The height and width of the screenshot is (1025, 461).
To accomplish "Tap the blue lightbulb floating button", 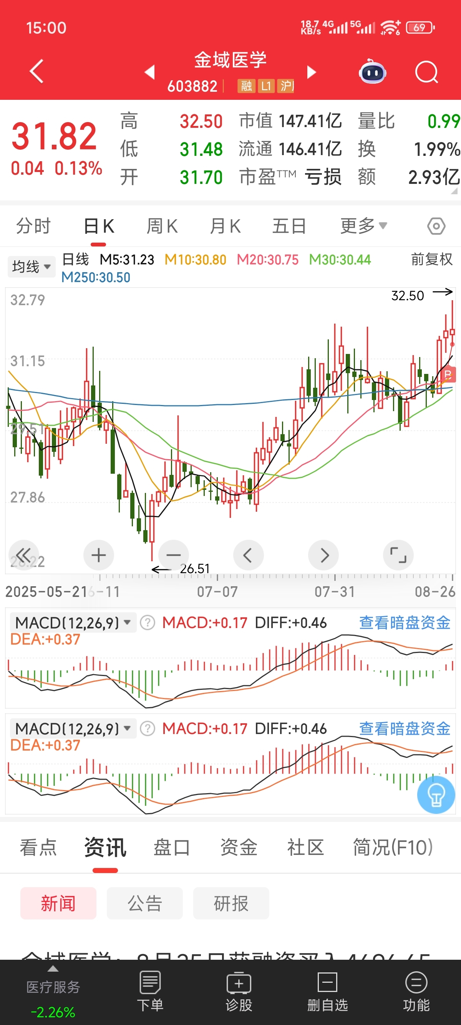I will 436,794.
